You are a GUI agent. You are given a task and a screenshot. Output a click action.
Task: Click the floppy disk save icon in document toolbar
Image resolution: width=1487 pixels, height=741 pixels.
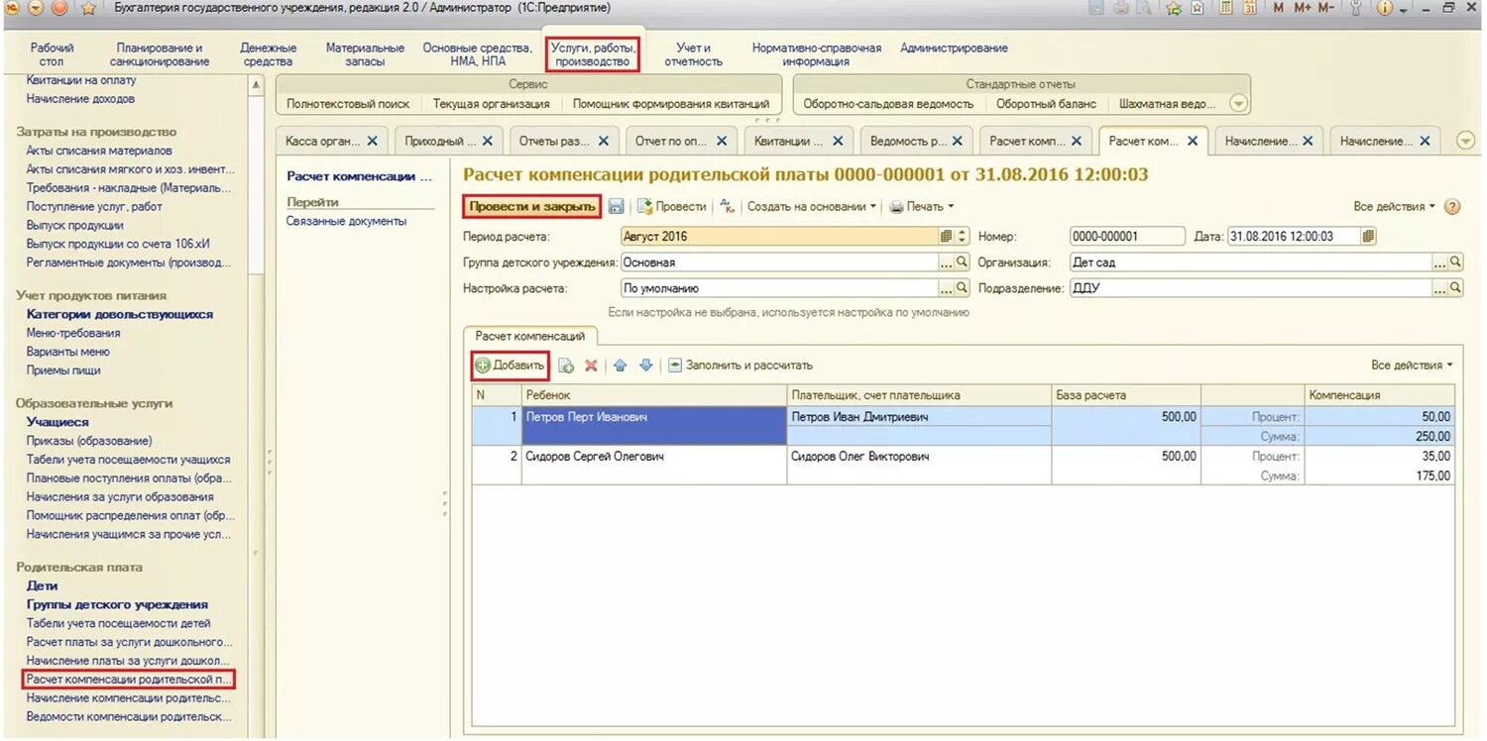pyautogui.click(x=616, y=206)
